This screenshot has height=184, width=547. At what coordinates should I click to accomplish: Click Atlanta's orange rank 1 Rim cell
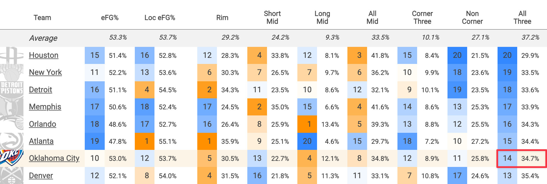207,141
